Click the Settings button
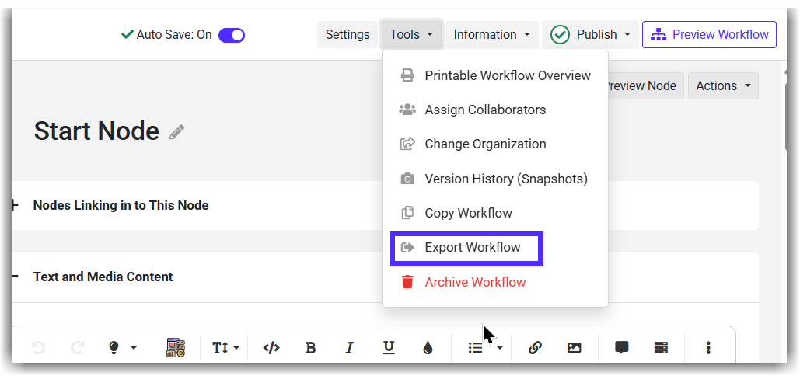Image resolution: width=800 pixels, height=376 pixels. point(347,35)
